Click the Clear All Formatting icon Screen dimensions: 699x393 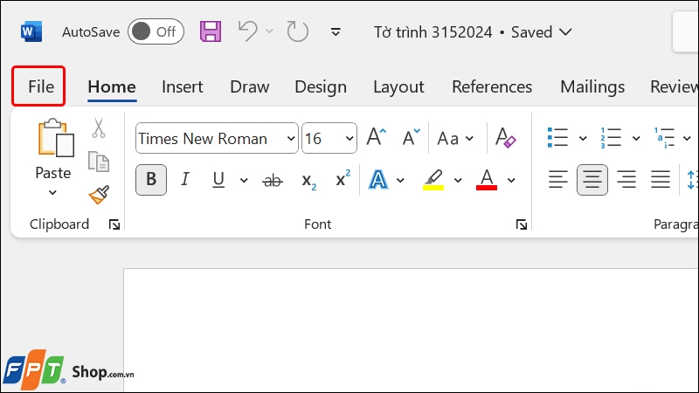pyautogui.click(x=506, y=138)
